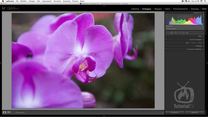Open Before/After view options dropdown
The image size is (208, 117).
12,112
